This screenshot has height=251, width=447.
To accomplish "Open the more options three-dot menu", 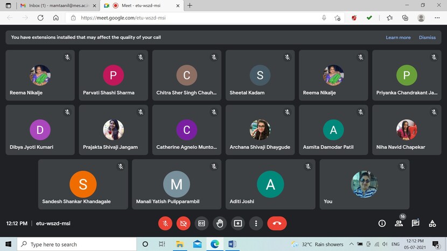I will 256,223.
